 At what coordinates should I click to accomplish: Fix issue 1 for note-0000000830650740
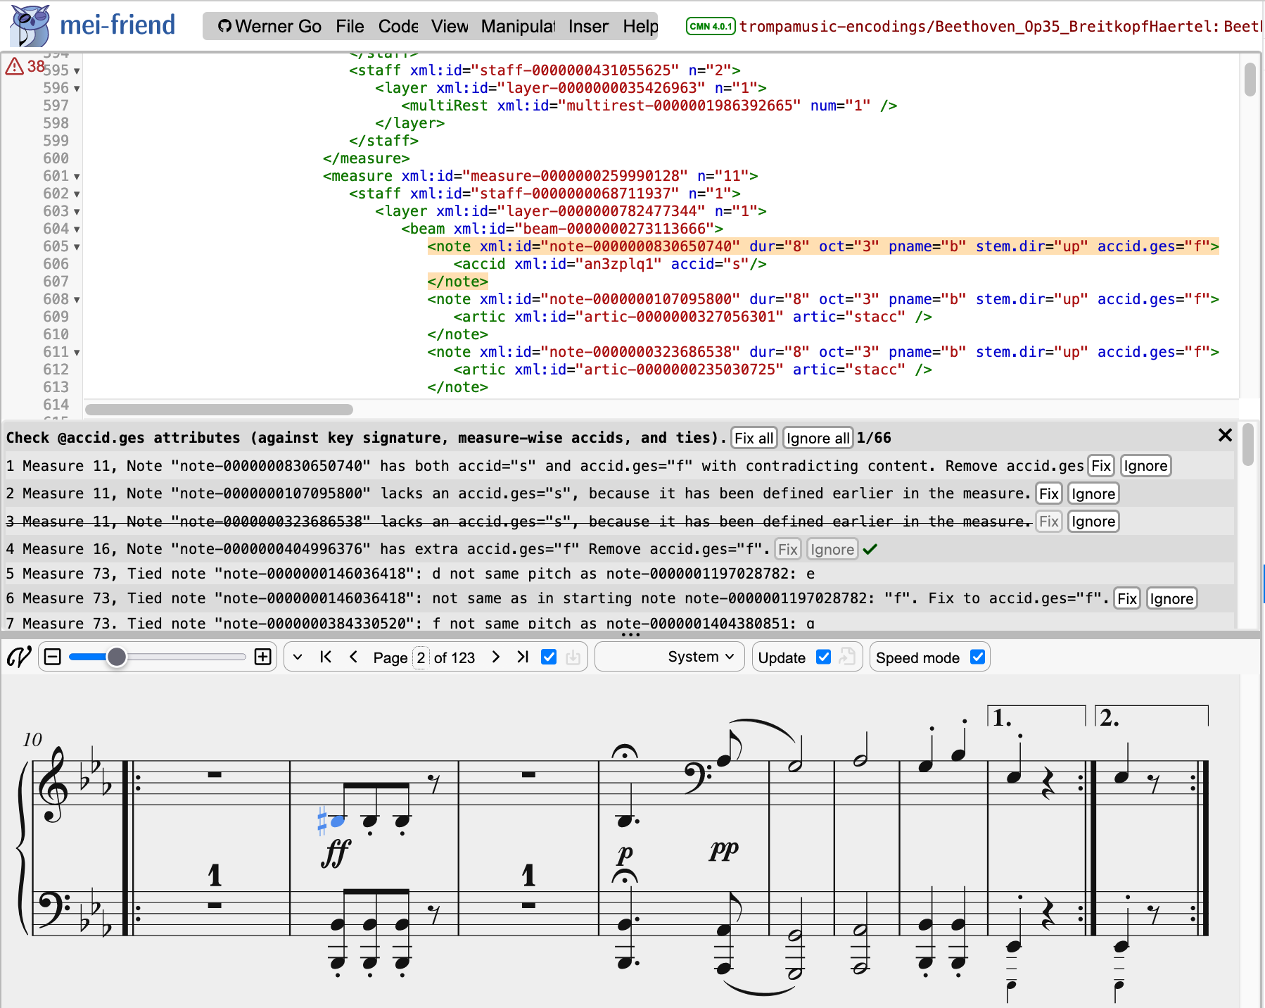click(1101, 466)
